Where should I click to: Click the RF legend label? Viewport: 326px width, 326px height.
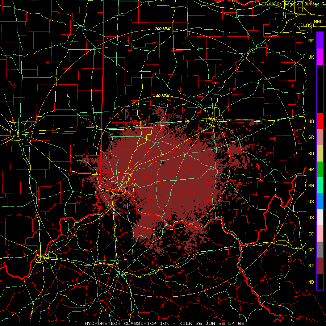pyautogui.click(x=311, y=41)
